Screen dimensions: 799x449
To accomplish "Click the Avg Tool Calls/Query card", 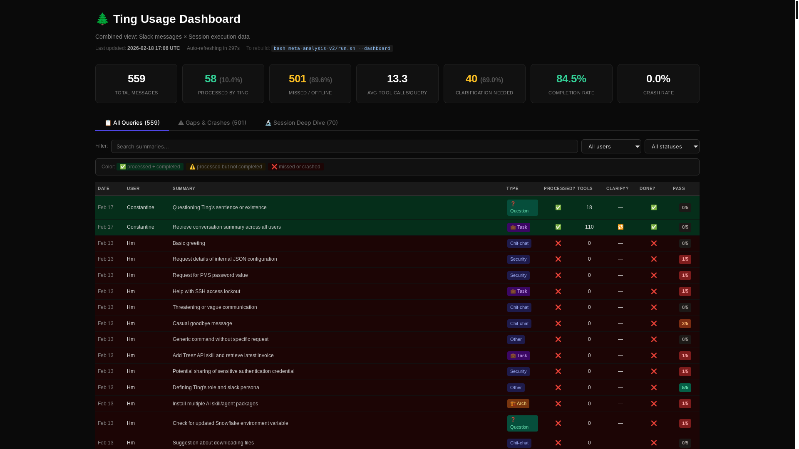I will coord(397,84).
